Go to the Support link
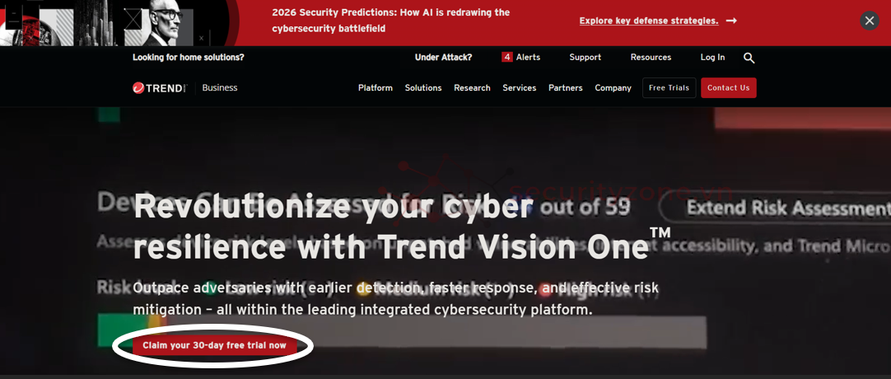This screenshot has width=891, height=379. point(585,58)
